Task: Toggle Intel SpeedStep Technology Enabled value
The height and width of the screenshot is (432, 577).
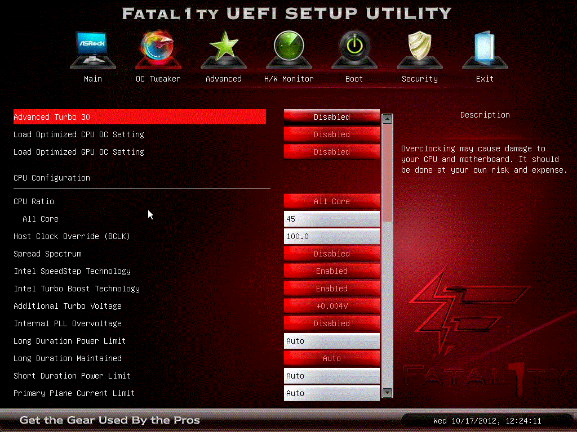Action: tap(331, 271)
